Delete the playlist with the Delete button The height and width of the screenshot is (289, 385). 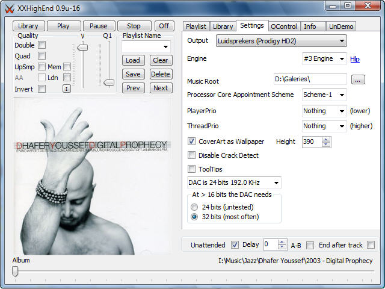pos(161,74)
